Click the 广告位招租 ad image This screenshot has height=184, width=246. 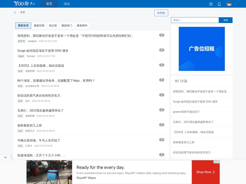202,49
